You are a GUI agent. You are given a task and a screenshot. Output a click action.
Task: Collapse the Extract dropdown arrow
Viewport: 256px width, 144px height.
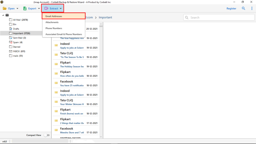click(61, 8)
